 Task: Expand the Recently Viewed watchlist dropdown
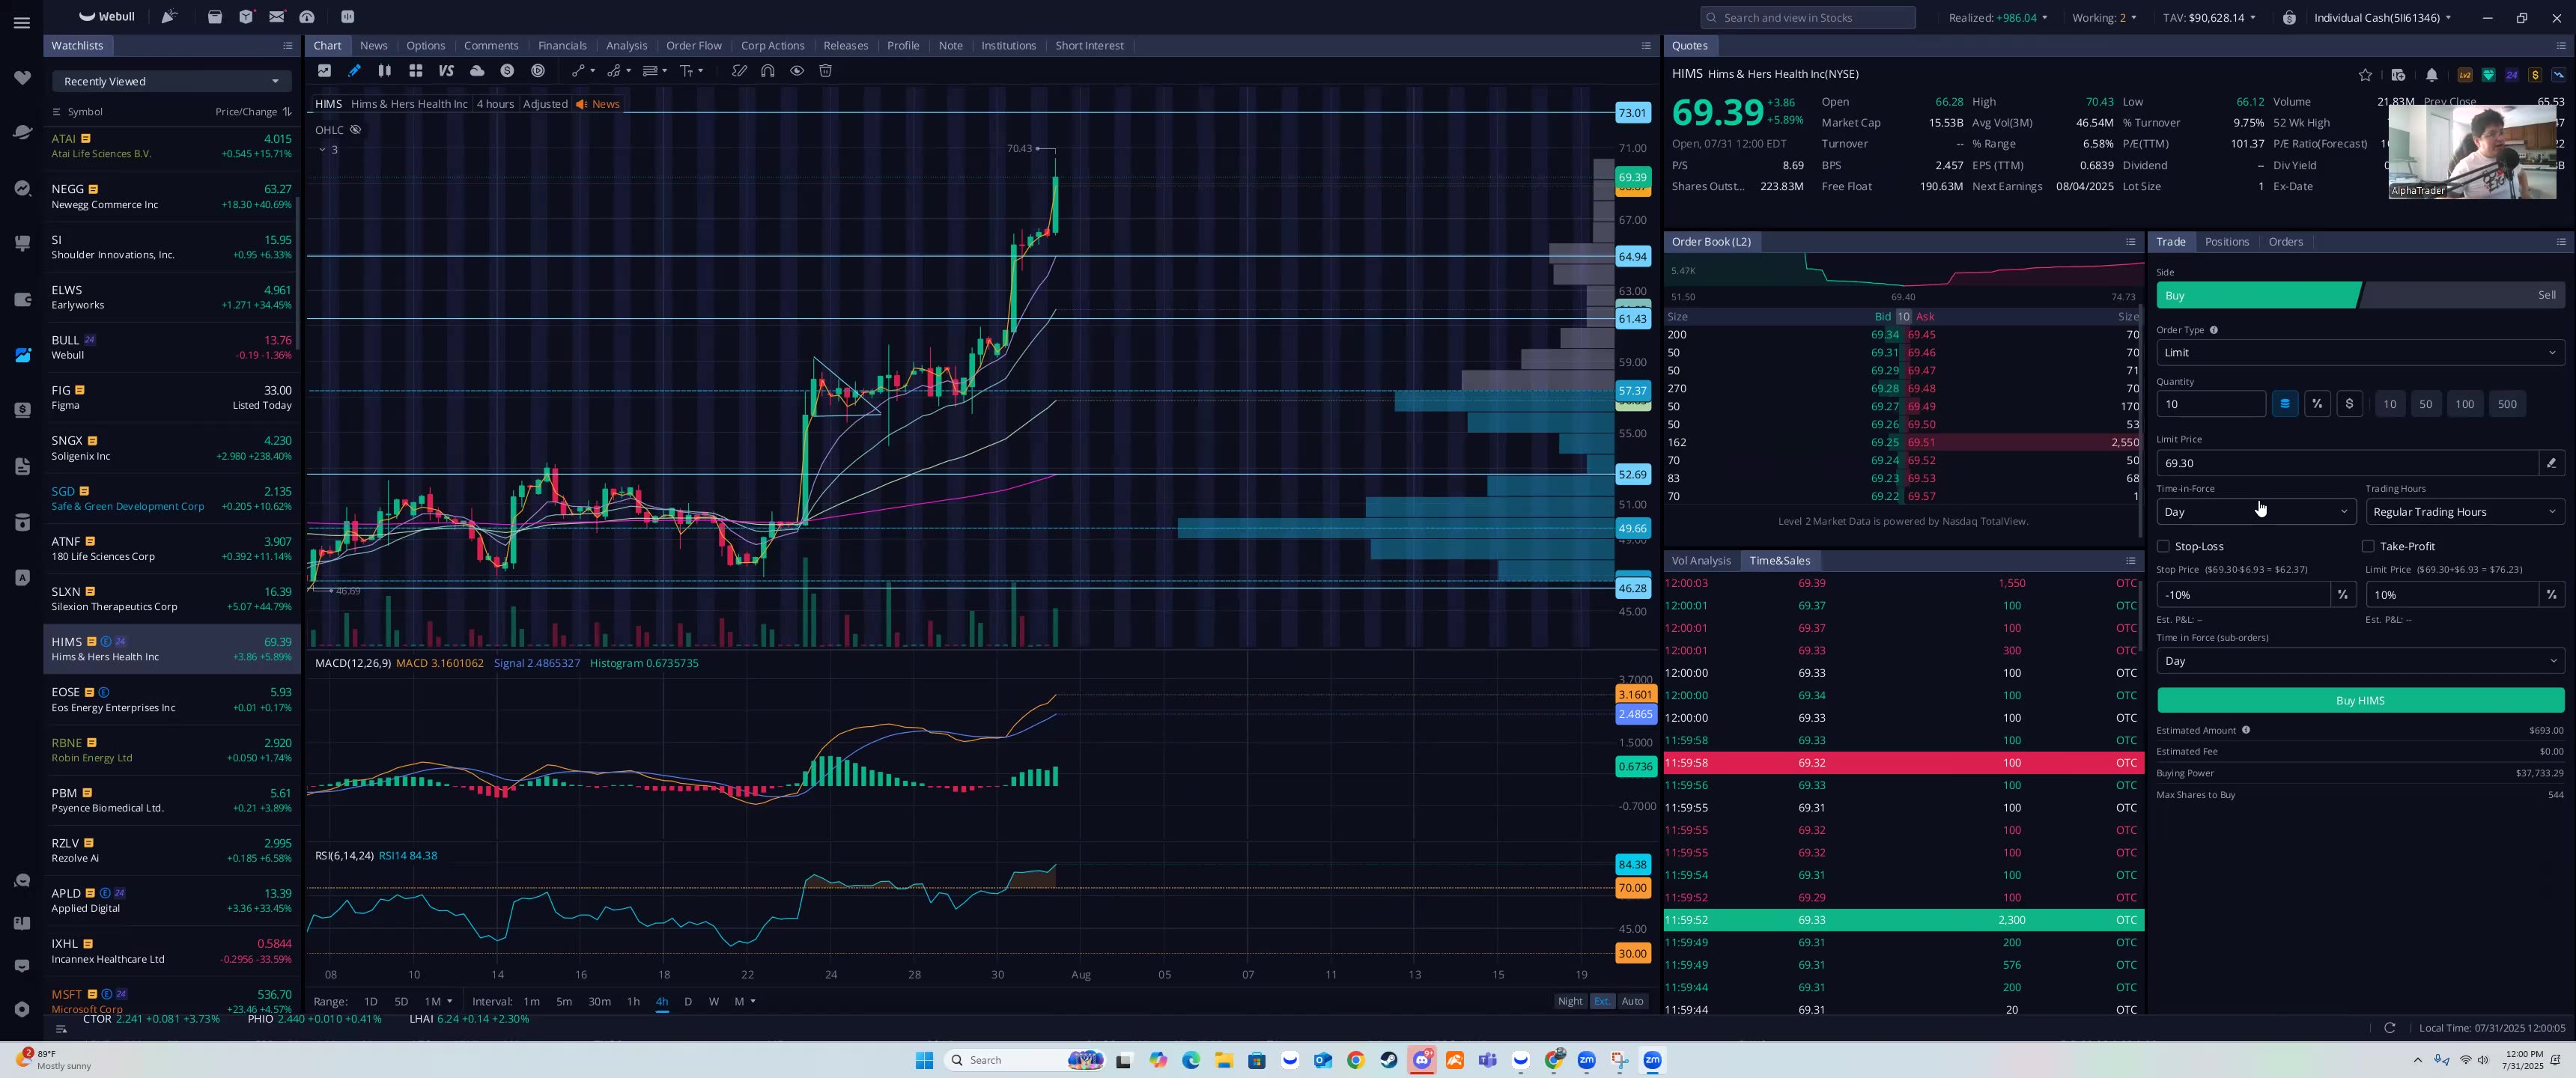click(x=171, y=82)
